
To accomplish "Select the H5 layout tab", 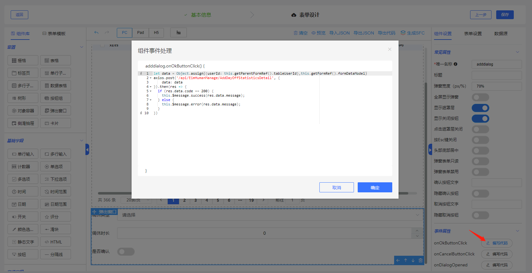I will click(156, 33).
